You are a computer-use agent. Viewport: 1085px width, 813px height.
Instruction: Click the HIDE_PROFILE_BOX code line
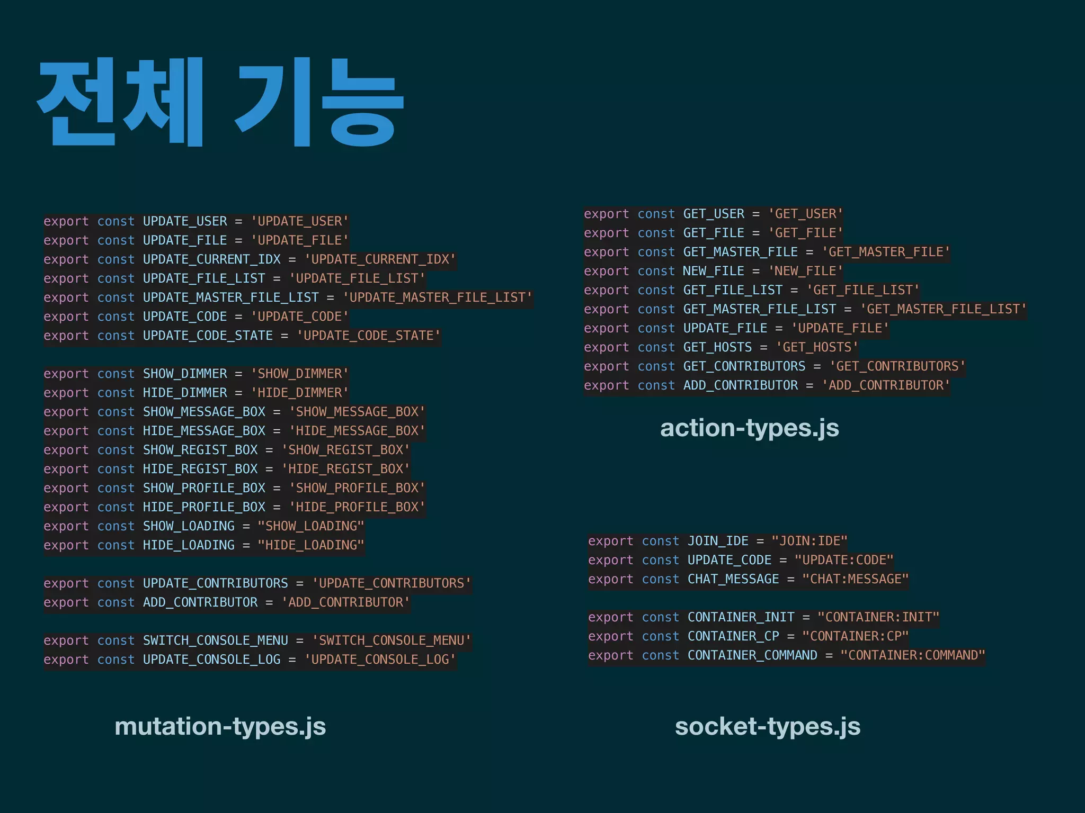[x=235, y=507]
